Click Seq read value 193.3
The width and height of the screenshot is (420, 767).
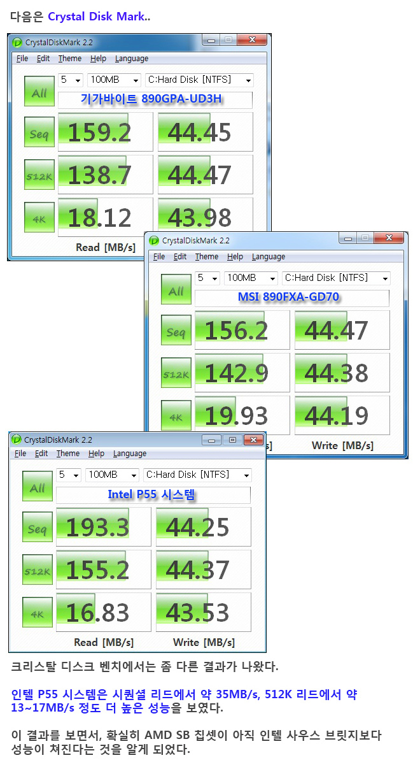[x=104, y=527]
